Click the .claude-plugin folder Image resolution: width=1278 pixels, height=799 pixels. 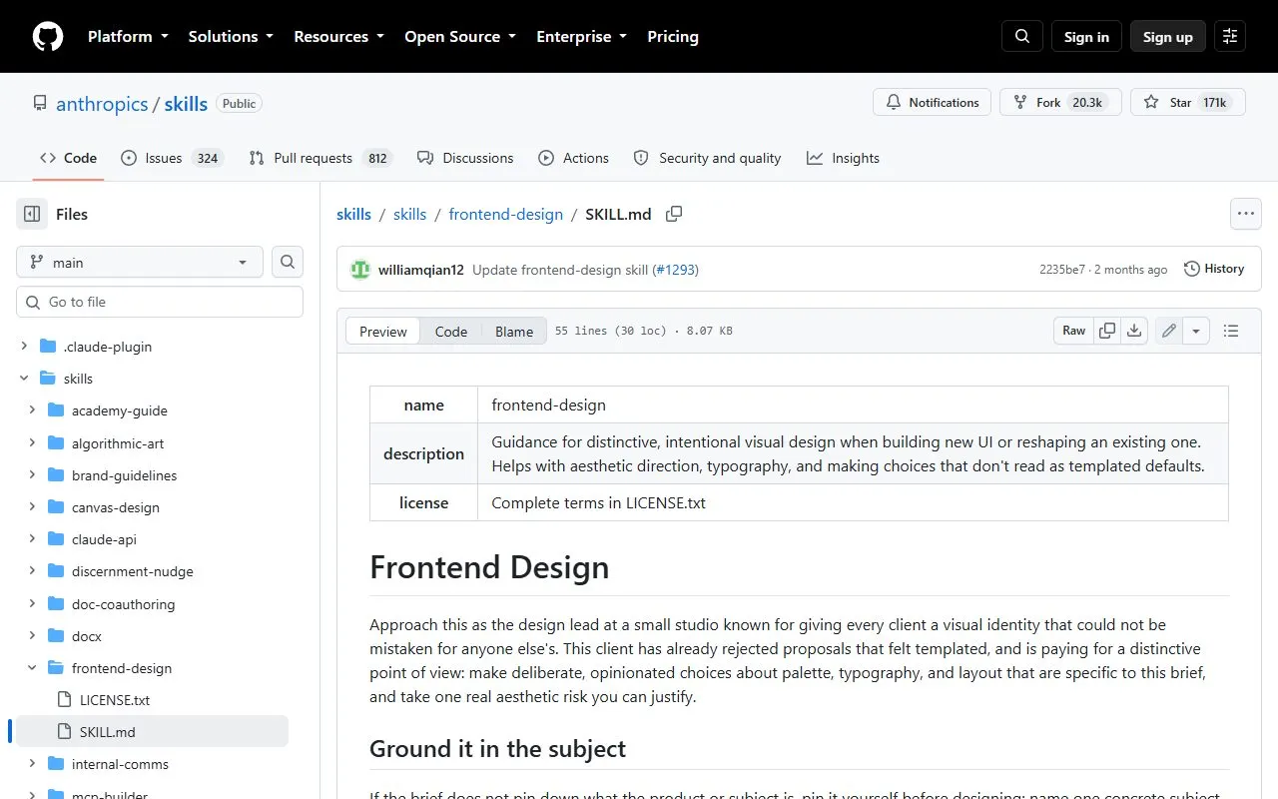pyautogui.click(x=108, y=347)
